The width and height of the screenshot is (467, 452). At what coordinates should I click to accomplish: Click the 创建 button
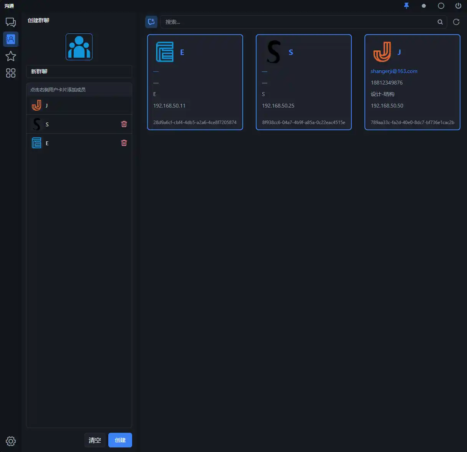point(120,440)
